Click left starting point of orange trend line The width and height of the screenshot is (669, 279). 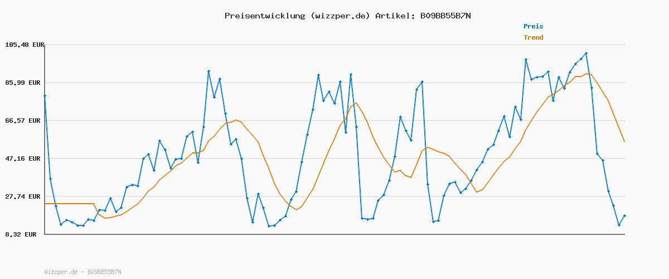point(46,204)
